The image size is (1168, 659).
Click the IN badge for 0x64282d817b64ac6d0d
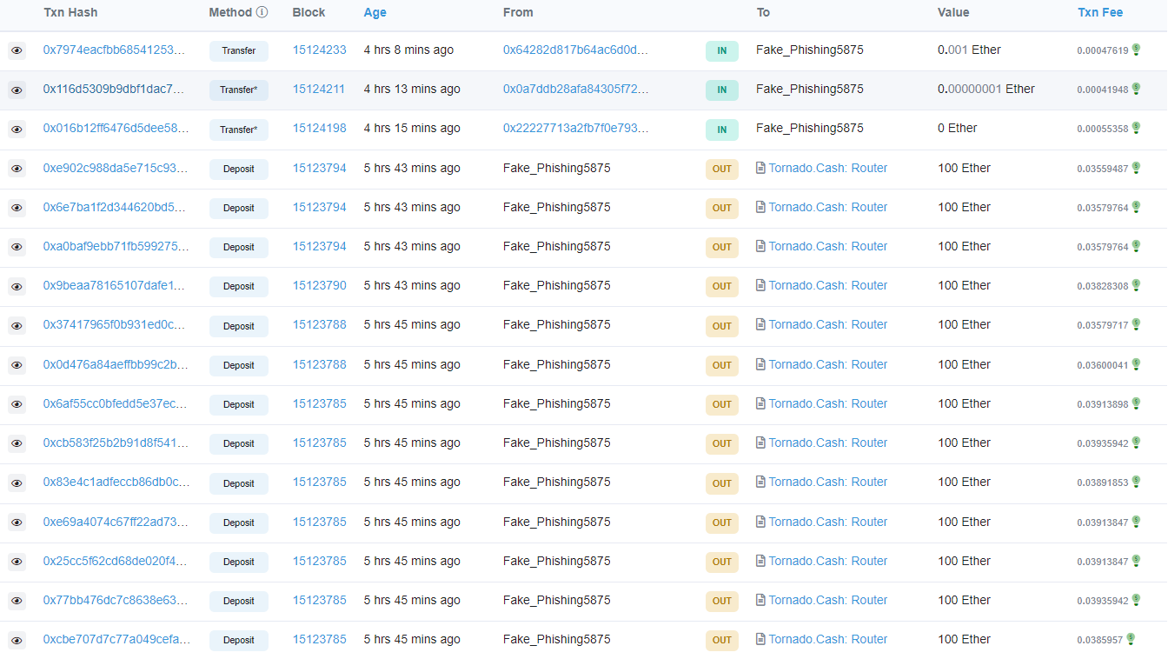[x=722, y=51]
